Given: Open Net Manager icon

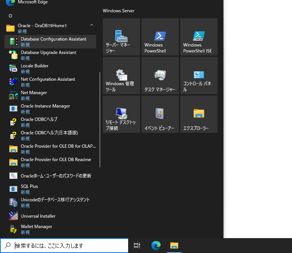Looking at the screenshot, I should pyautogui.click(x=13, y=95).
